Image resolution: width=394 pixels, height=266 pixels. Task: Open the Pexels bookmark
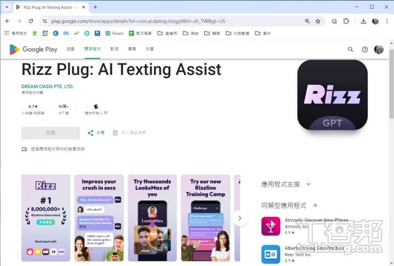coord(114,33)
